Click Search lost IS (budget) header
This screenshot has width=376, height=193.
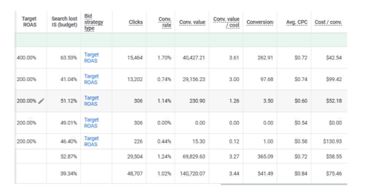pyautogui.click(x=64, y=22)
